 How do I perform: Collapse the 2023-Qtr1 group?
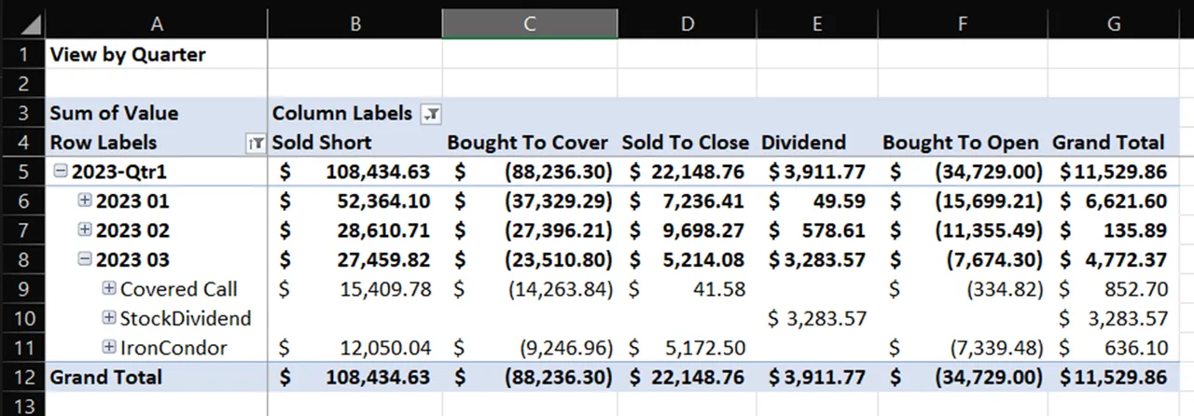62,172
